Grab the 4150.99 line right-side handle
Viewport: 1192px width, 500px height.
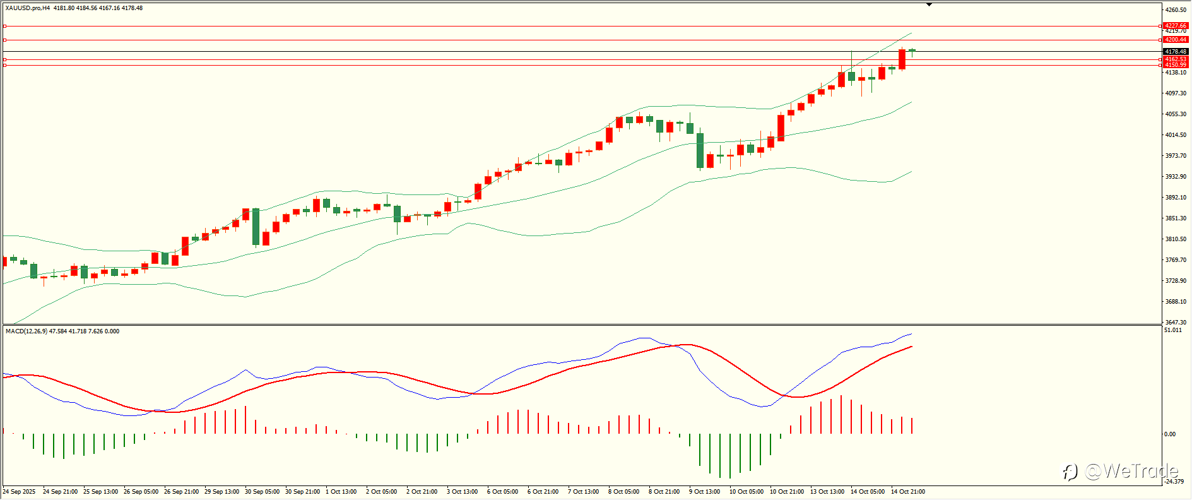tap(1160, 65)
